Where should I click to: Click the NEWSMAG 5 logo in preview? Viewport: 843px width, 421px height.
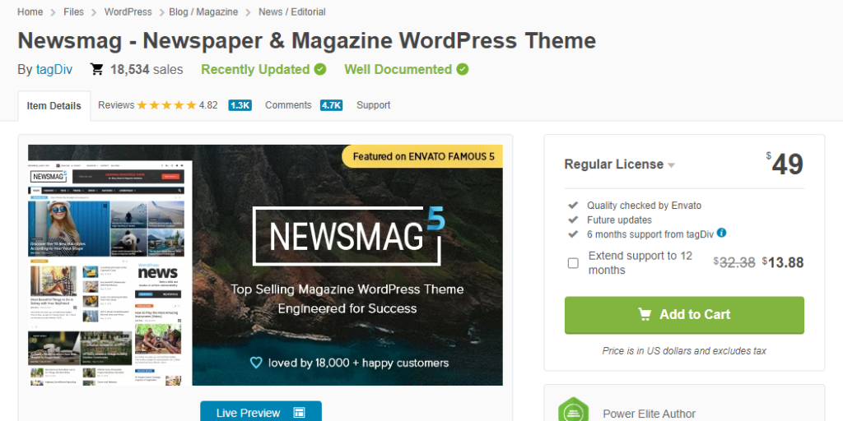point(349,236)
